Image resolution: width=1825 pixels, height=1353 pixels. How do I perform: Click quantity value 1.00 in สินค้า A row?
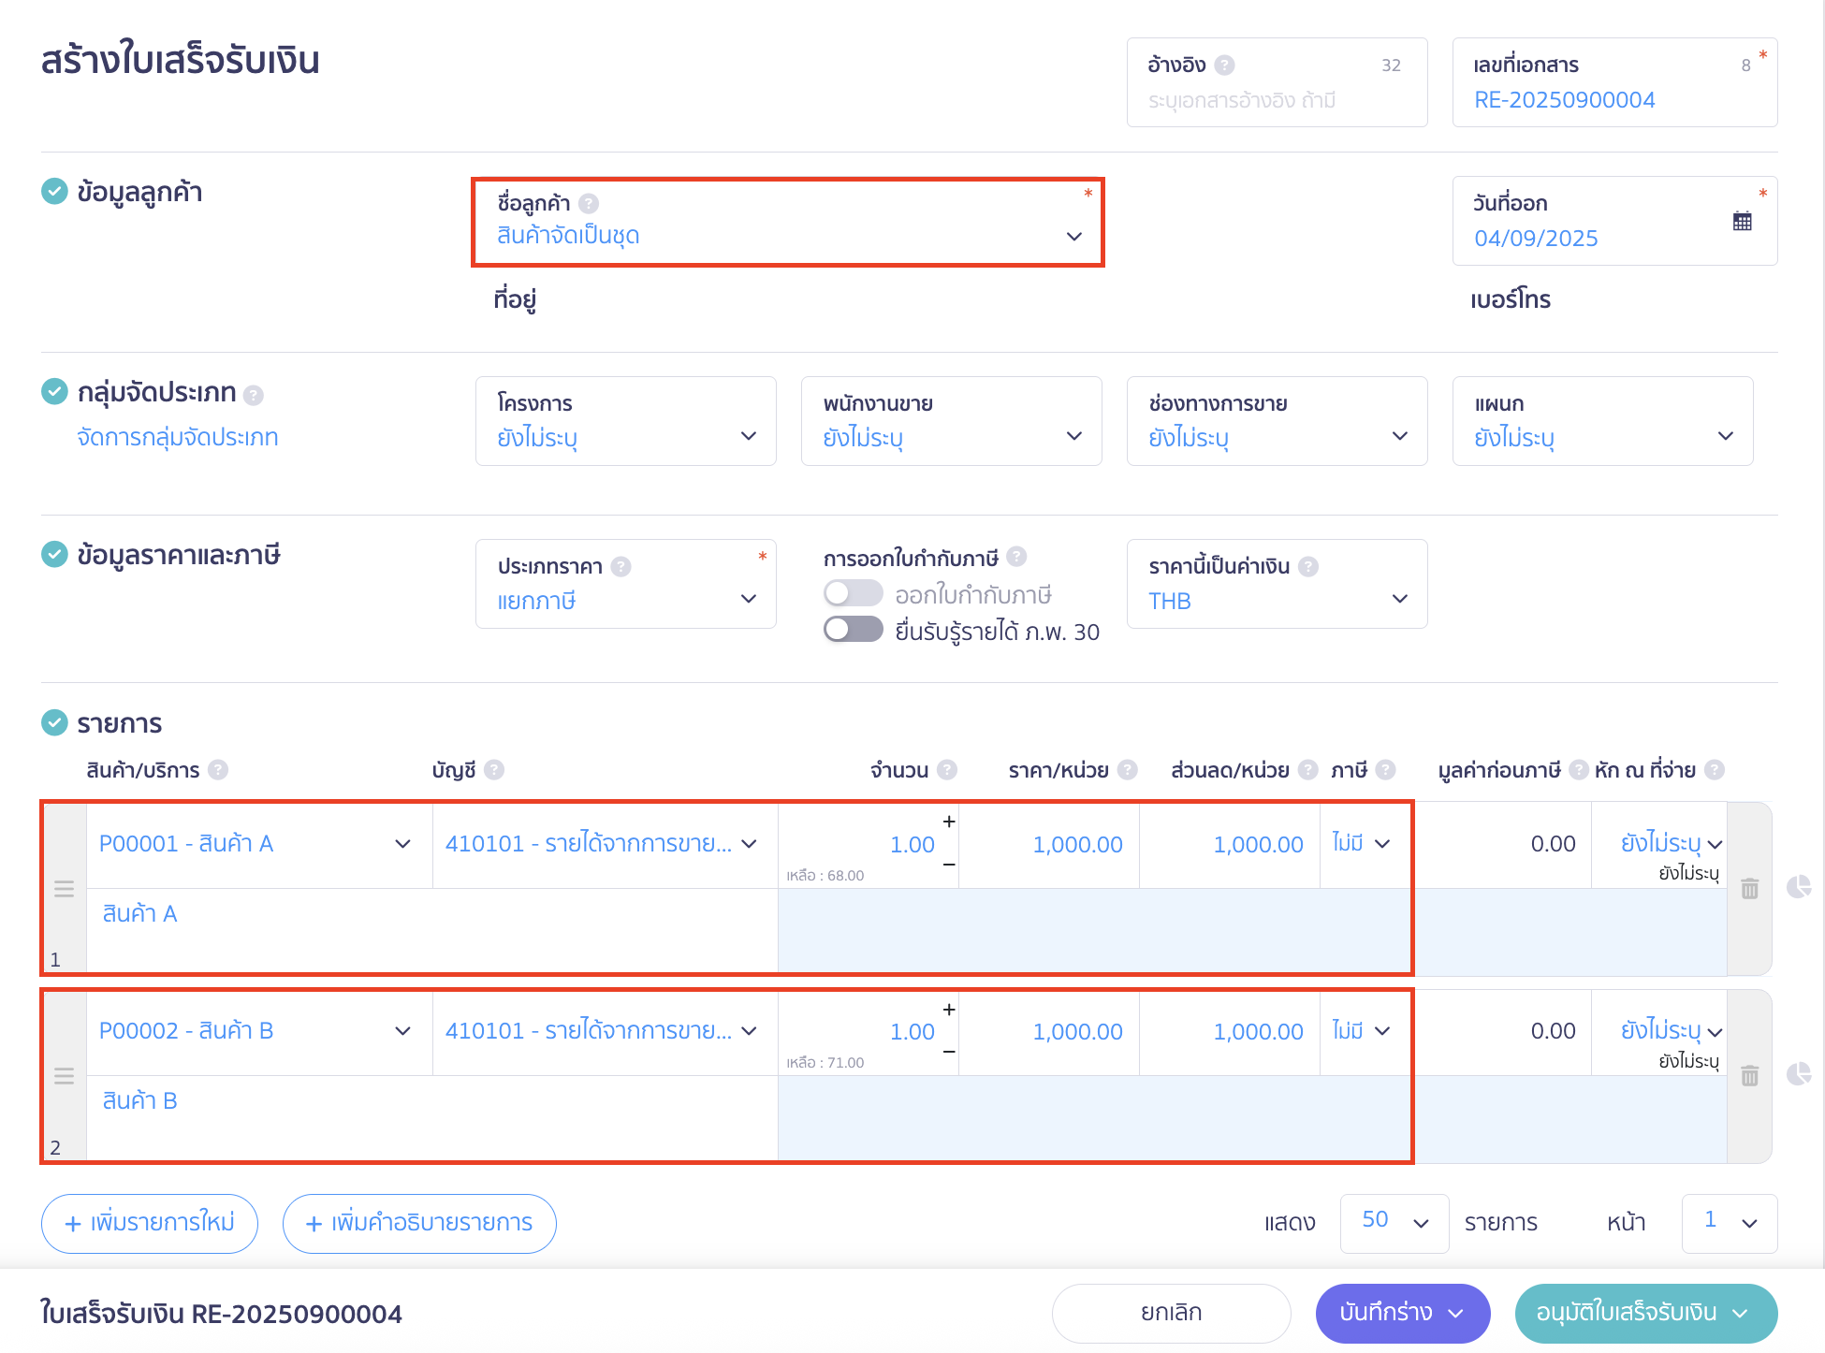click(912, 844)
